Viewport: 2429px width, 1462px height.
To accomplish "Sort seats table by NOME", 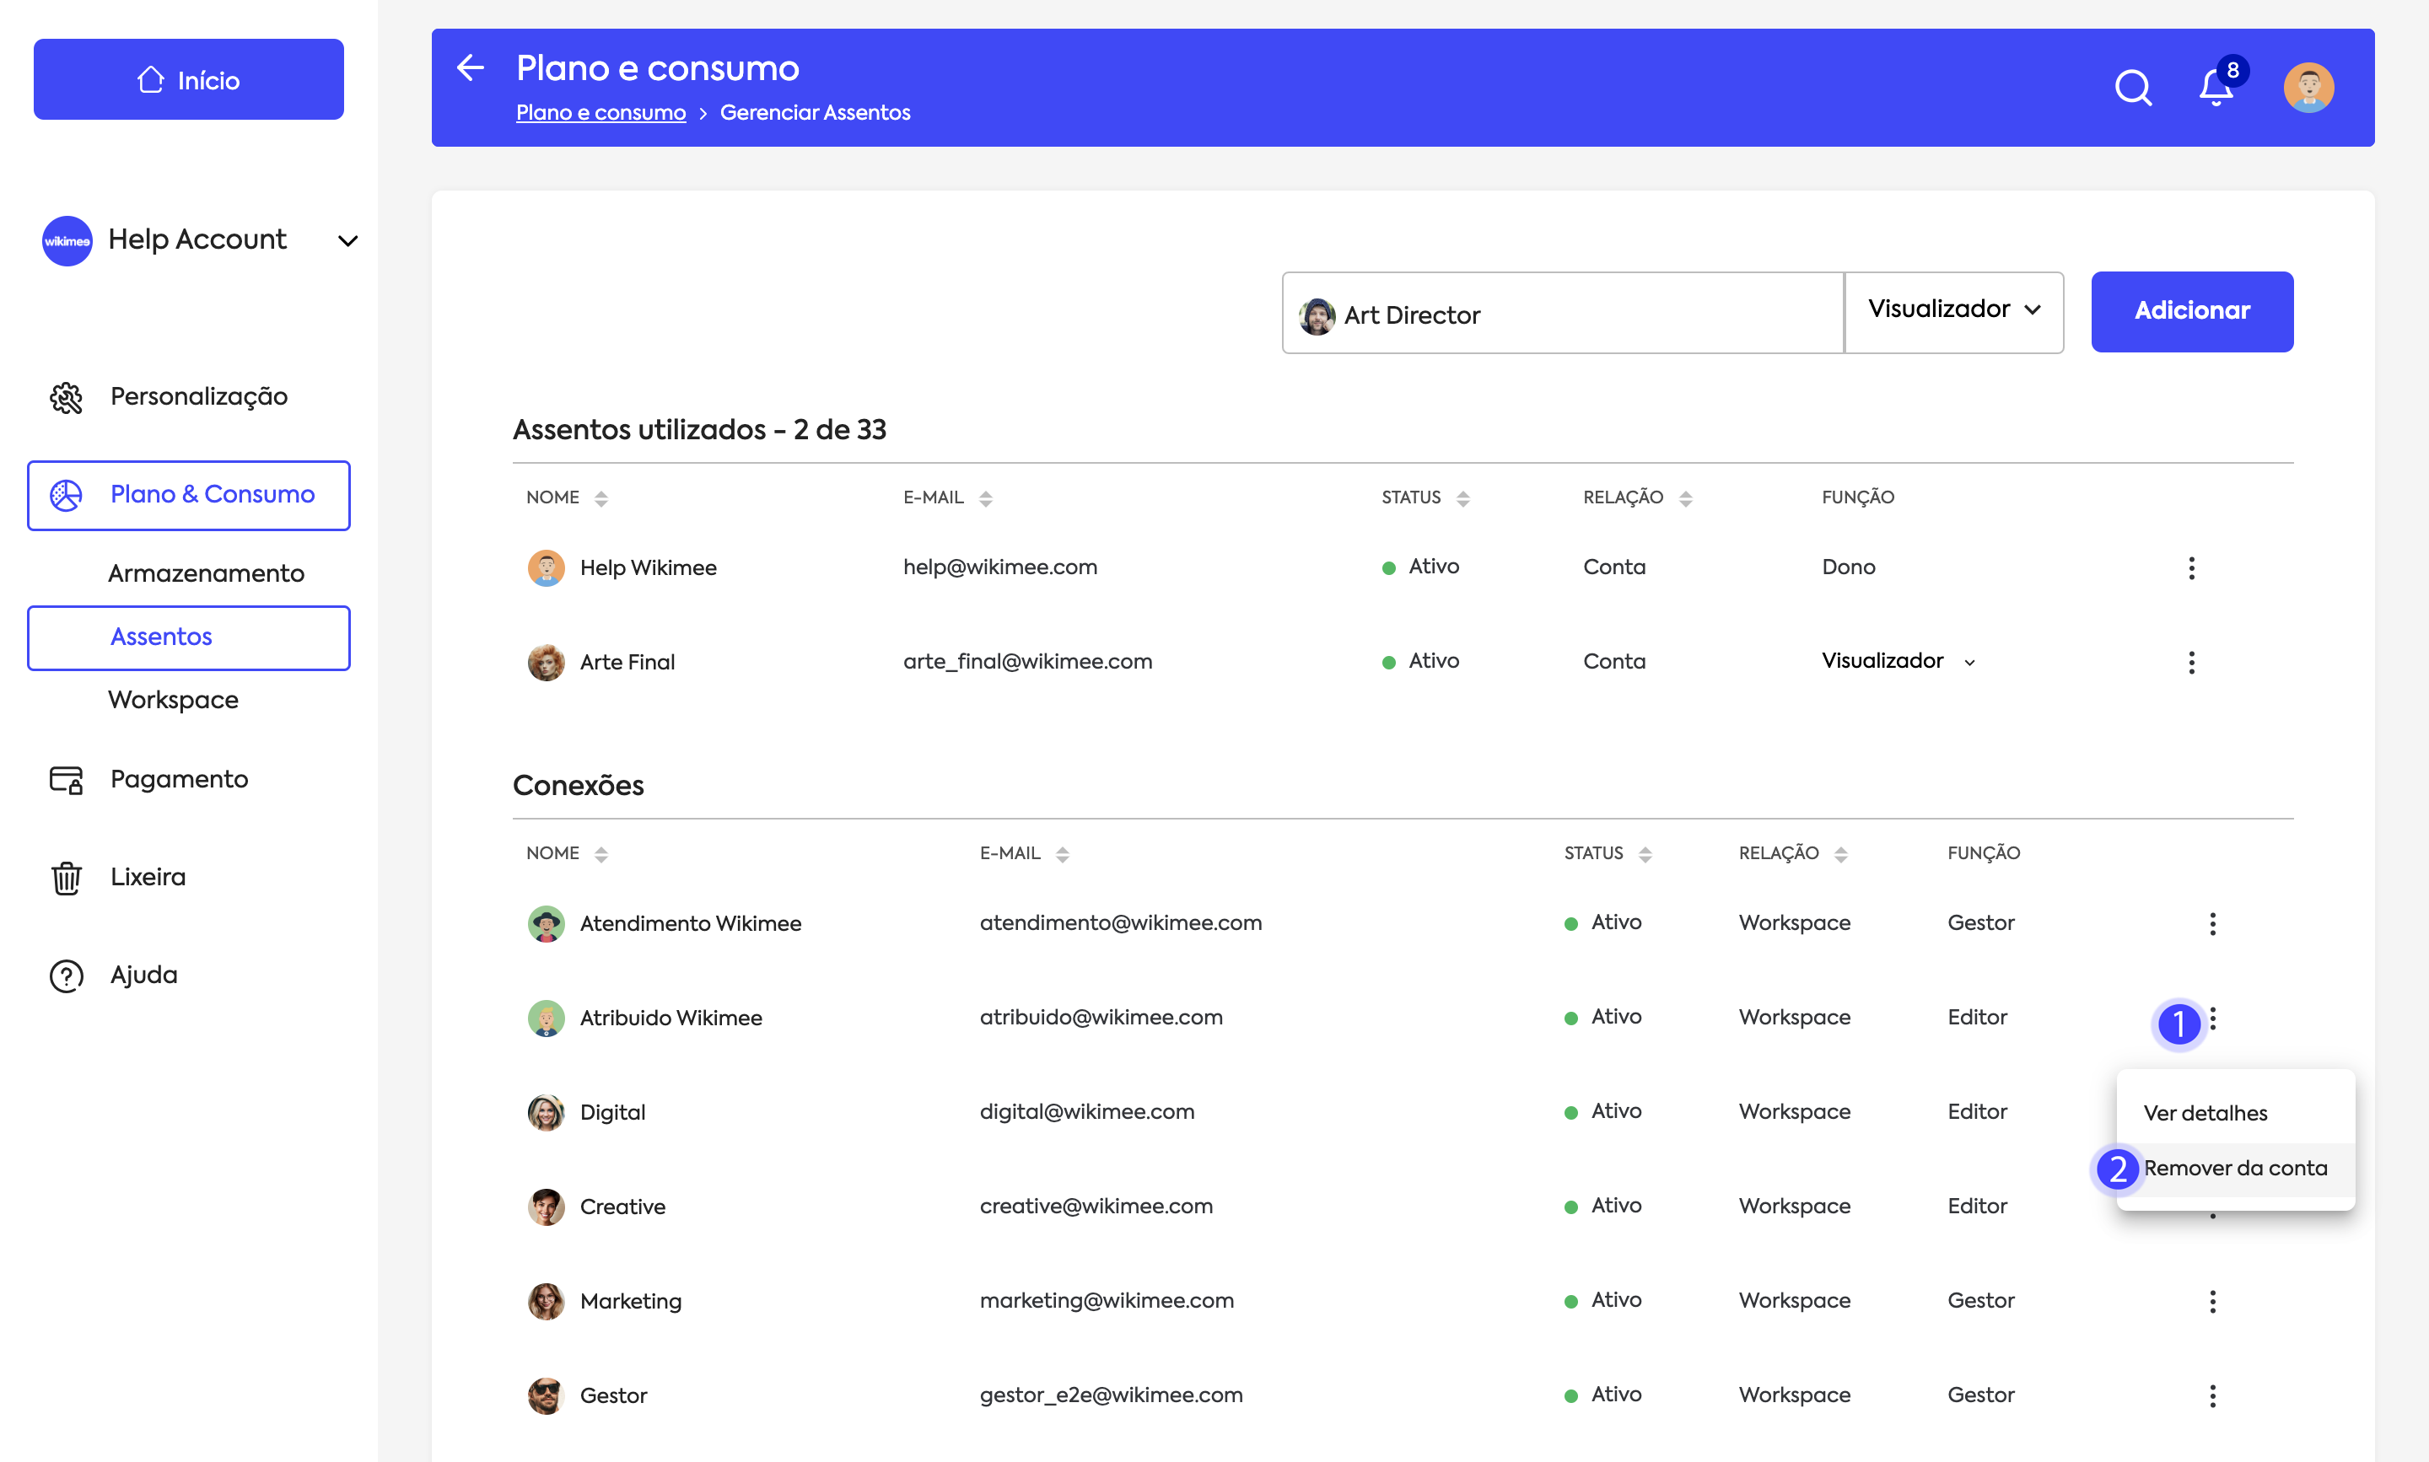I will click(601, 498).
